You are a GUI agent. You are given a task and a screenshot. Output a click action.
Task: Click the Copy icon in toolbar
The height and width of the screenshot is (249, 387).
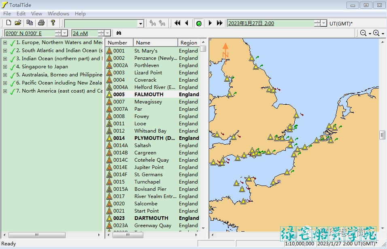tap(30, 23)
